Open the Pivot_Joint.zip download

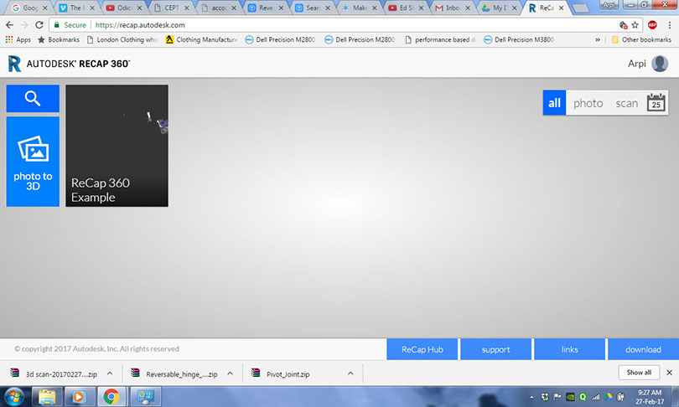(282, 374)
